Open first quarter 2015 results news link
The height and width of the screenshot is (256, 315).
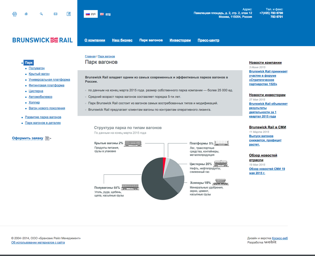click(x=268, y=110)
